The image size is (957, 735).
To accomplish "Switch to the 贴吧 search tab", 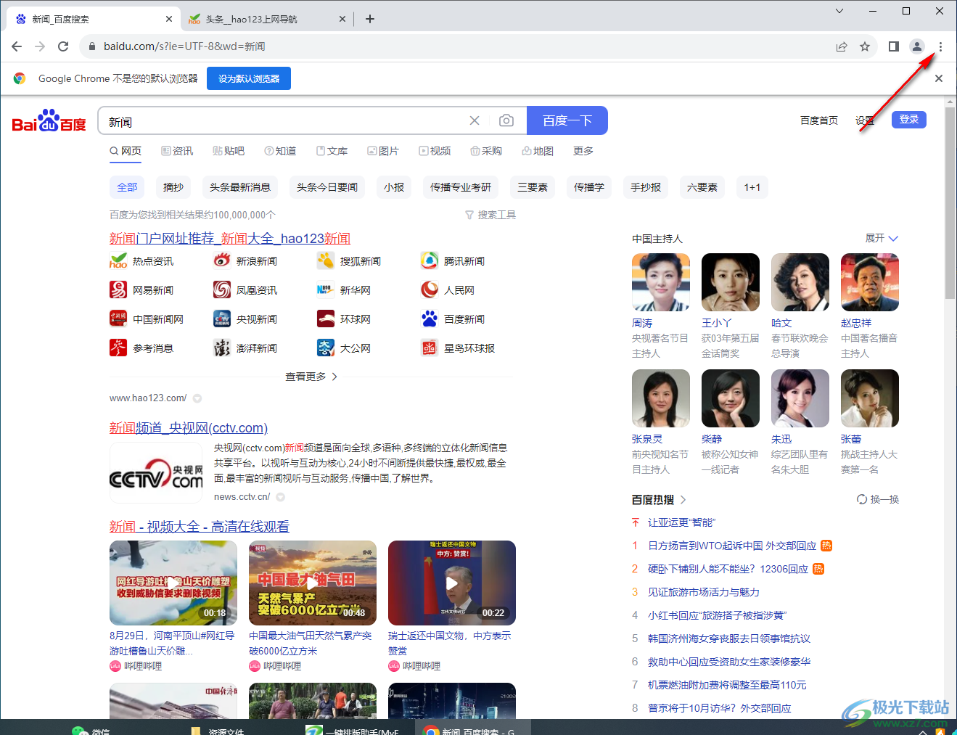I will [x=229, y=151].
